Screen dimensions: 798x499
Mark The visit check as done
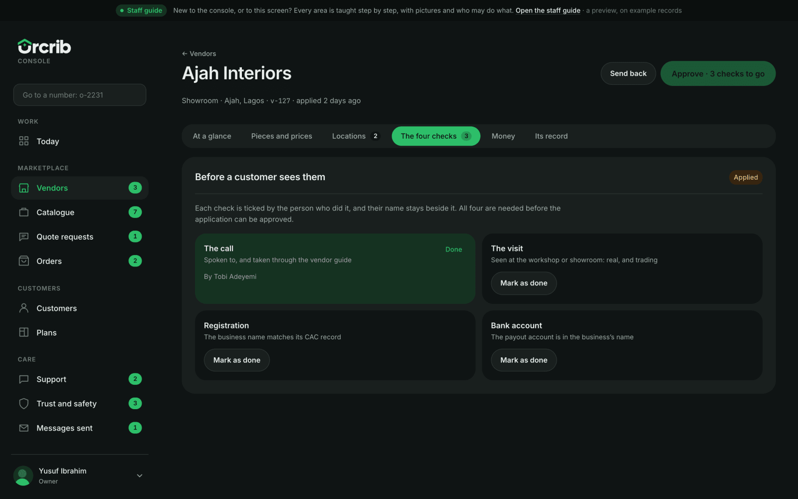click(x=524, y=283)
